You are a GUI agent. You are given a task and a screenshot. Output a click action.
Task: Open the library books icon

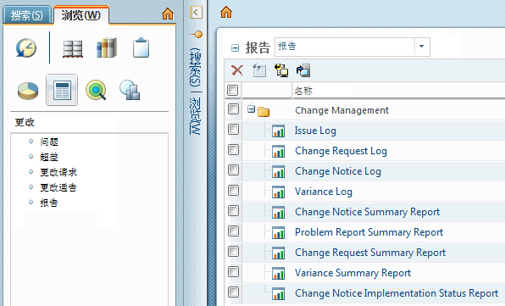pos(107,48)
